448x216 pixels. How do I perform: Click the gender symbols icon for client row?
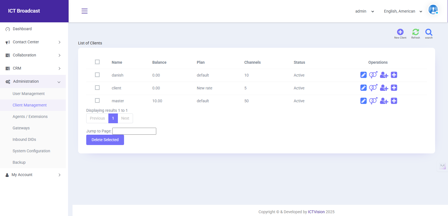point(373,88)
